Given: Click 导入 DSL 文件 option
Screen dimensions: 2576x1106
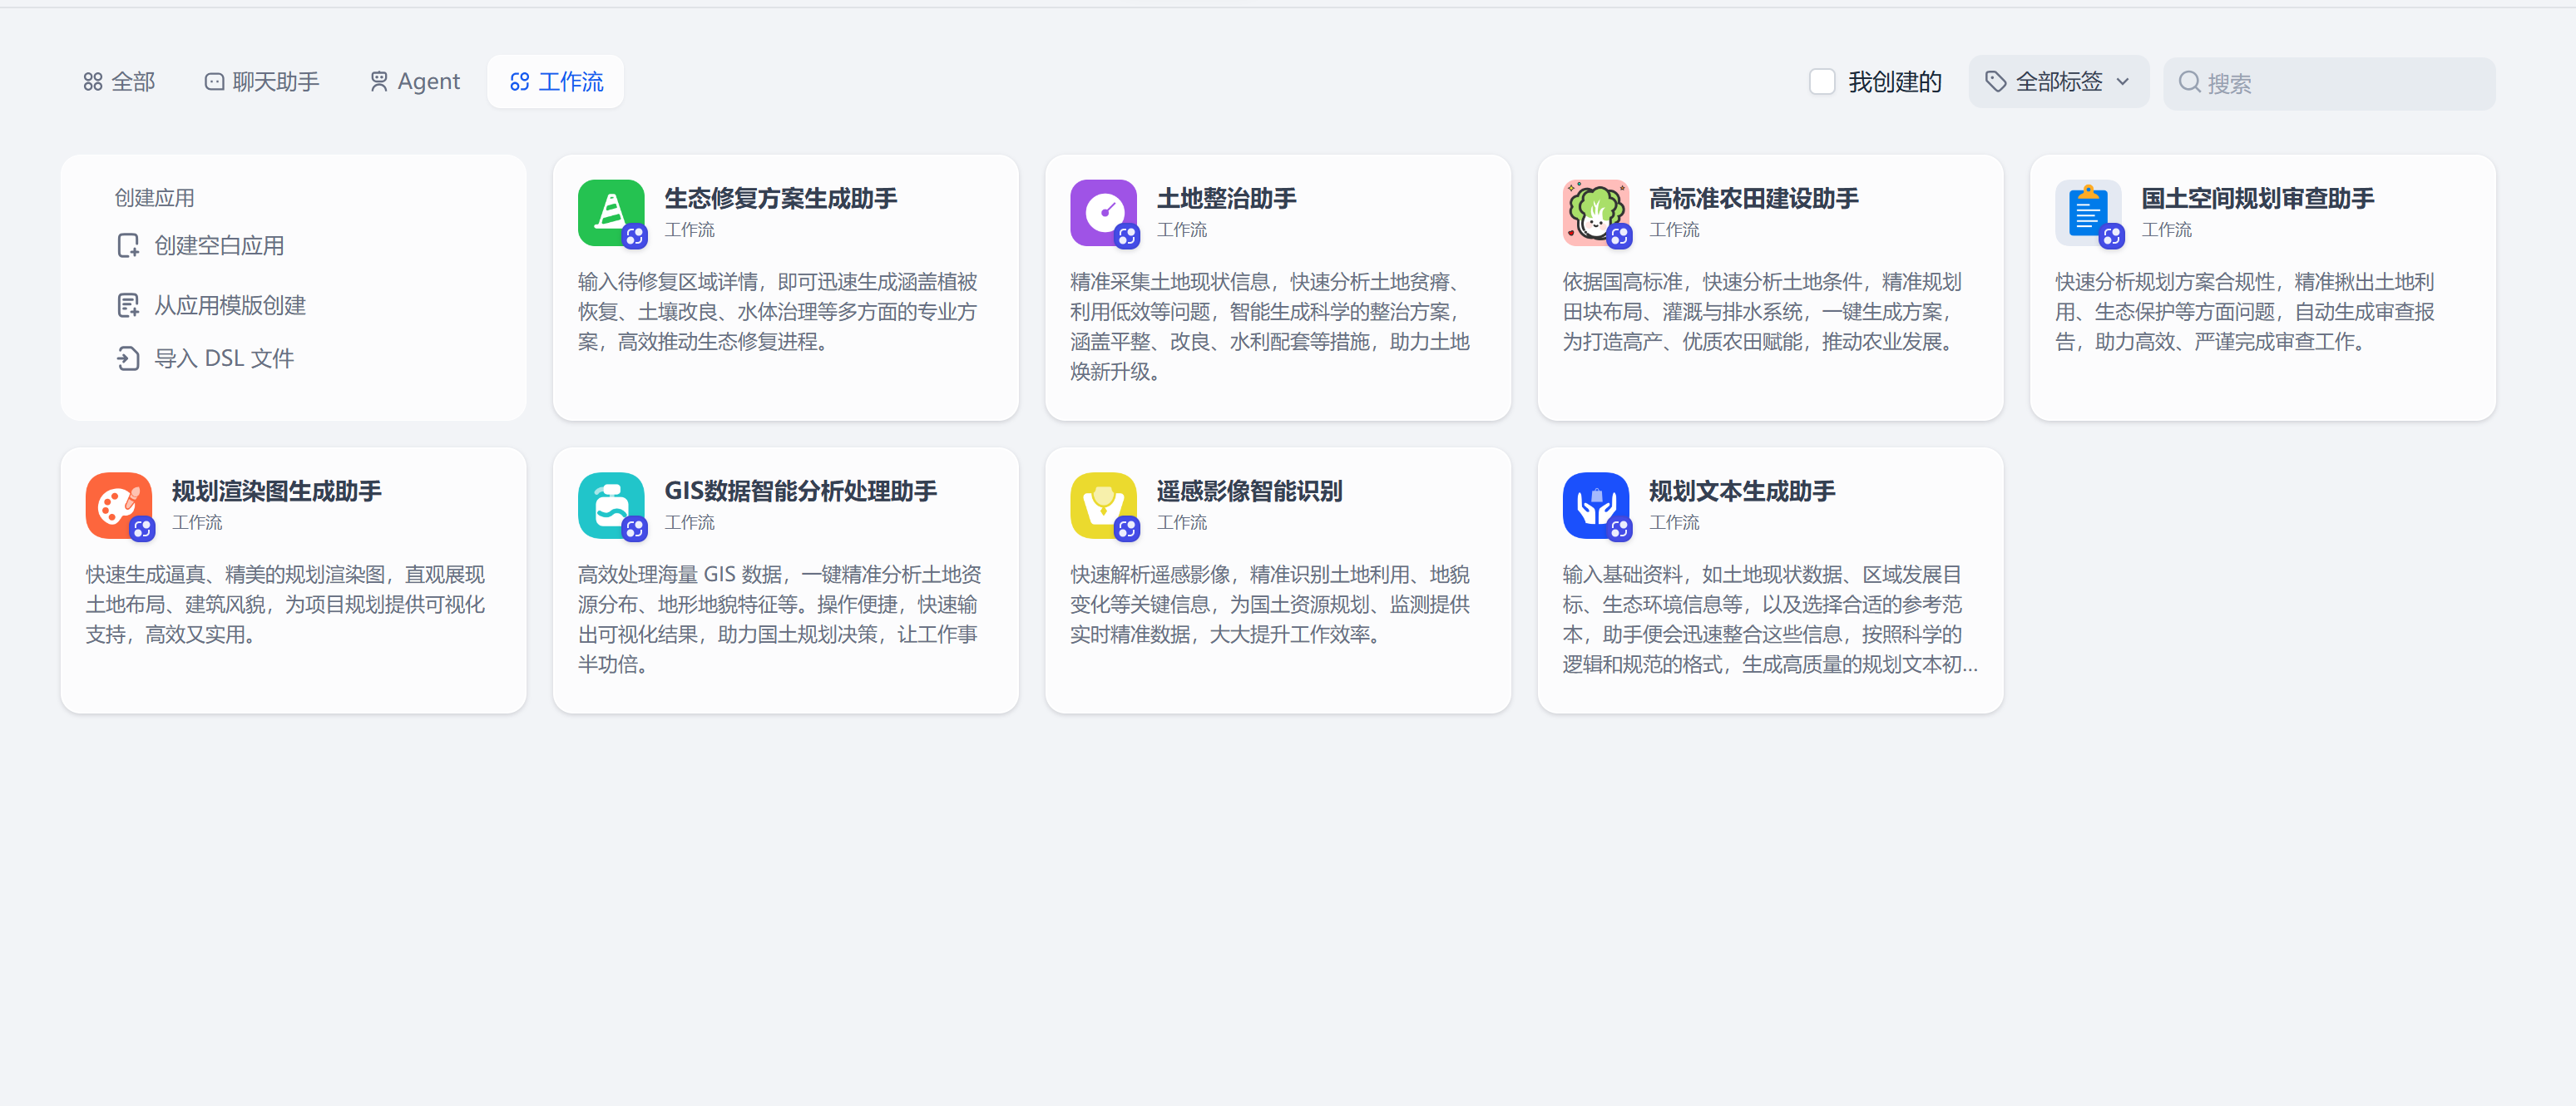Looking at the screenshot, I should [x=222, y=358].
